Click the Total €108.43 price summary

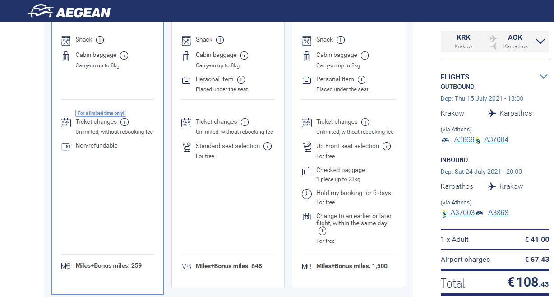click(x=495, y=283)
